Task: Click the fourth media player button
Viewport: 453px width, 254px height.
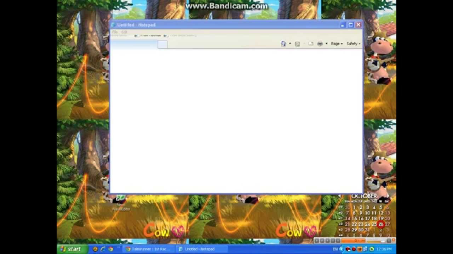Action: (x=333, y=241)
